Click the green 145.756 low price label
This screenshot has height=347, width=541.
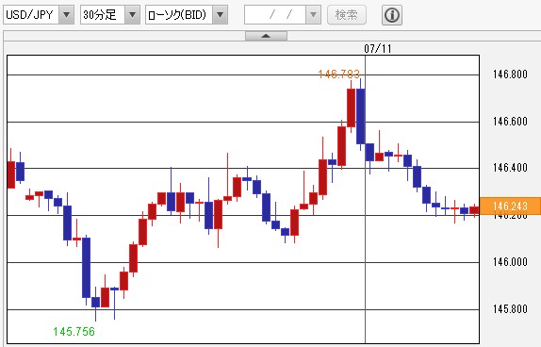[74, 332]
